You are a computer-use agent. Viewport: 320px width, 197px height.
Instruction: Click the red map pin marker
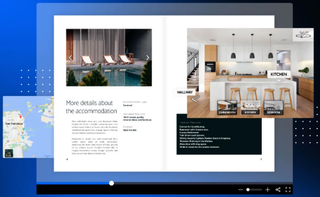click(x=21, y=117)
